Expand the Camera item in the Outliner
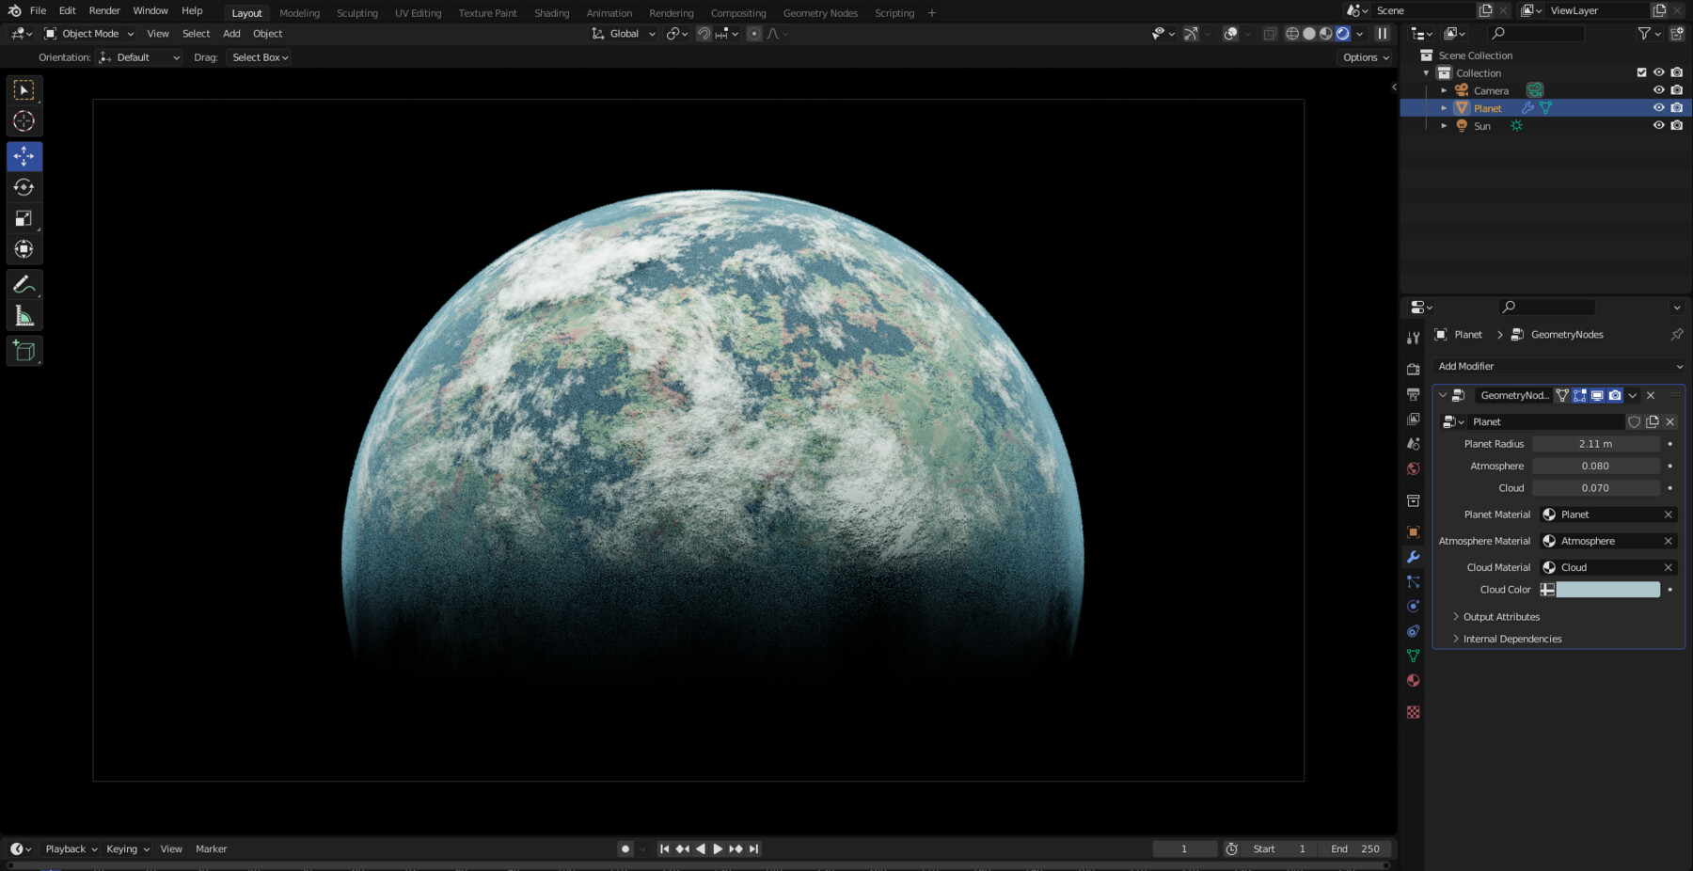 tap(1444, 90)
